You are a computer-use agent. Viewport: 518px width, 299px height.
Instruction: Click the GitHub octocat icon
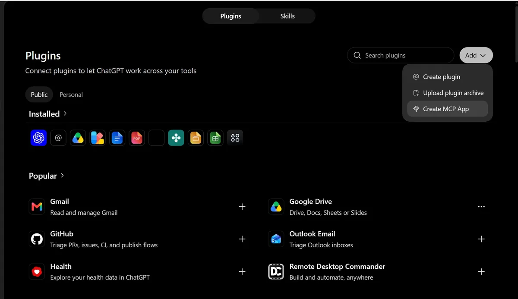coord(37,239)
